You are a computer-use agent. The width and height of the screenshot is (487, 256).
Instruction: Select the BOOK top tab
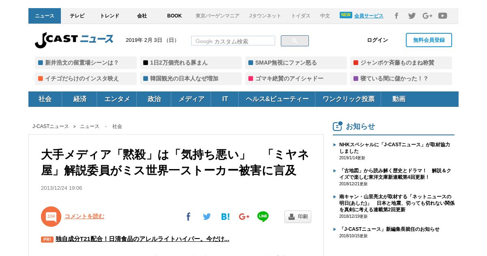[x=175, y=16]
